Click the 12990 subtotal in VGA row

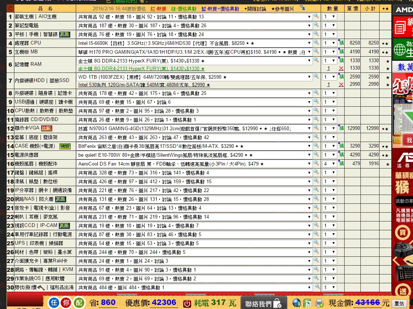(373, 128)
